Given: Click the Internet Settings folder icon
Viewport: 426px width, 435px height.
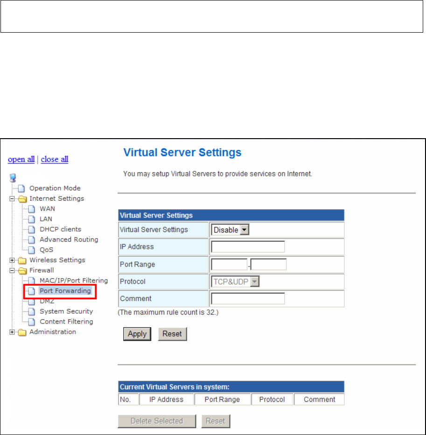Looking at the screenshot, I should [22, 199].
